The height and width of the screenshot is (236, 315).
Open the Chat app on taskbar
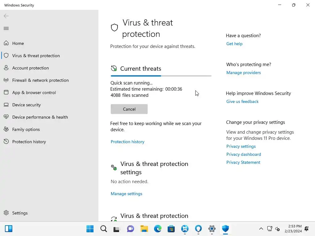pos(130,229)
